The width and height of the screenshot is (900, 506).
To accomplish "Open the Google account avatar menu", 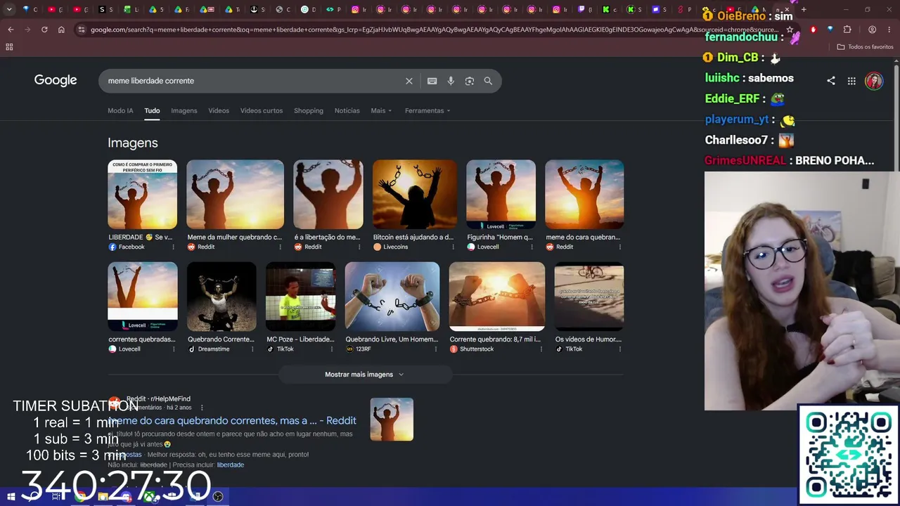I will coord(874,81).
